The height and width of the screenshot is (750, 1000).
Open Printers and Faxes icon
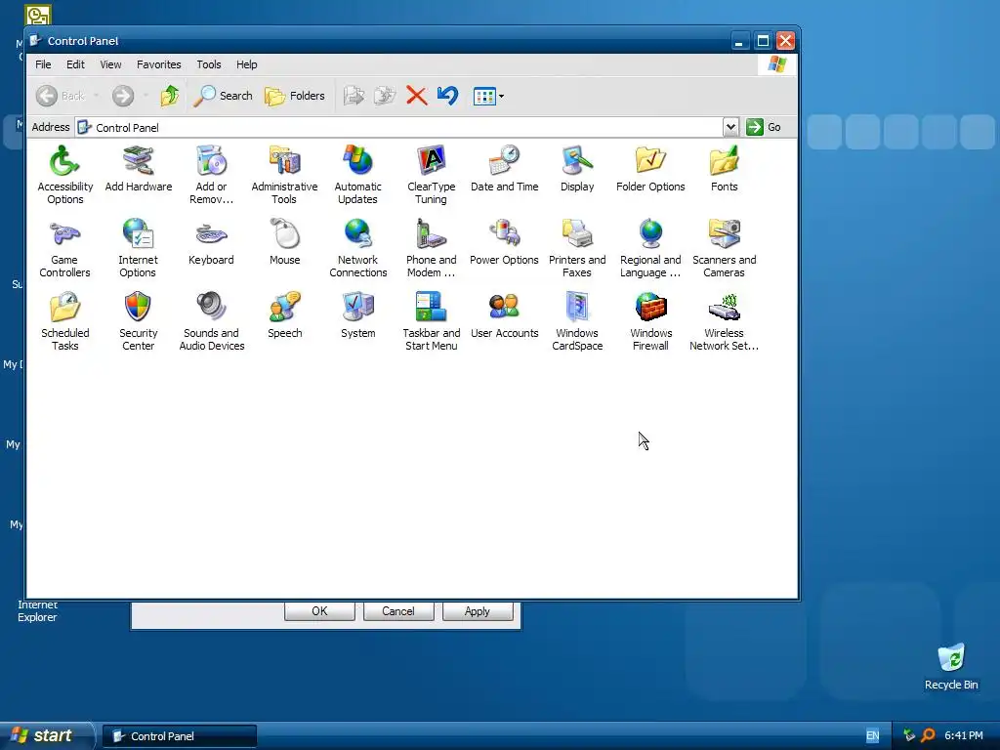click(x=577, y=247)
